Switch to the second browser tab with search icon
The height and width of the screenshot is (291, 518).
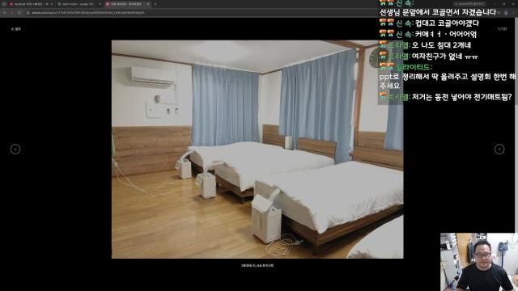[78, 4]
